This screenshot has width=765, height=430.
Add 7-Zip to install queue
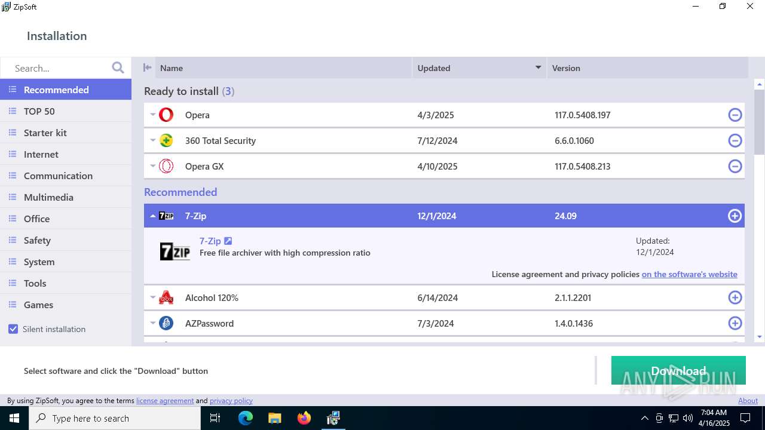click(735, 216)
